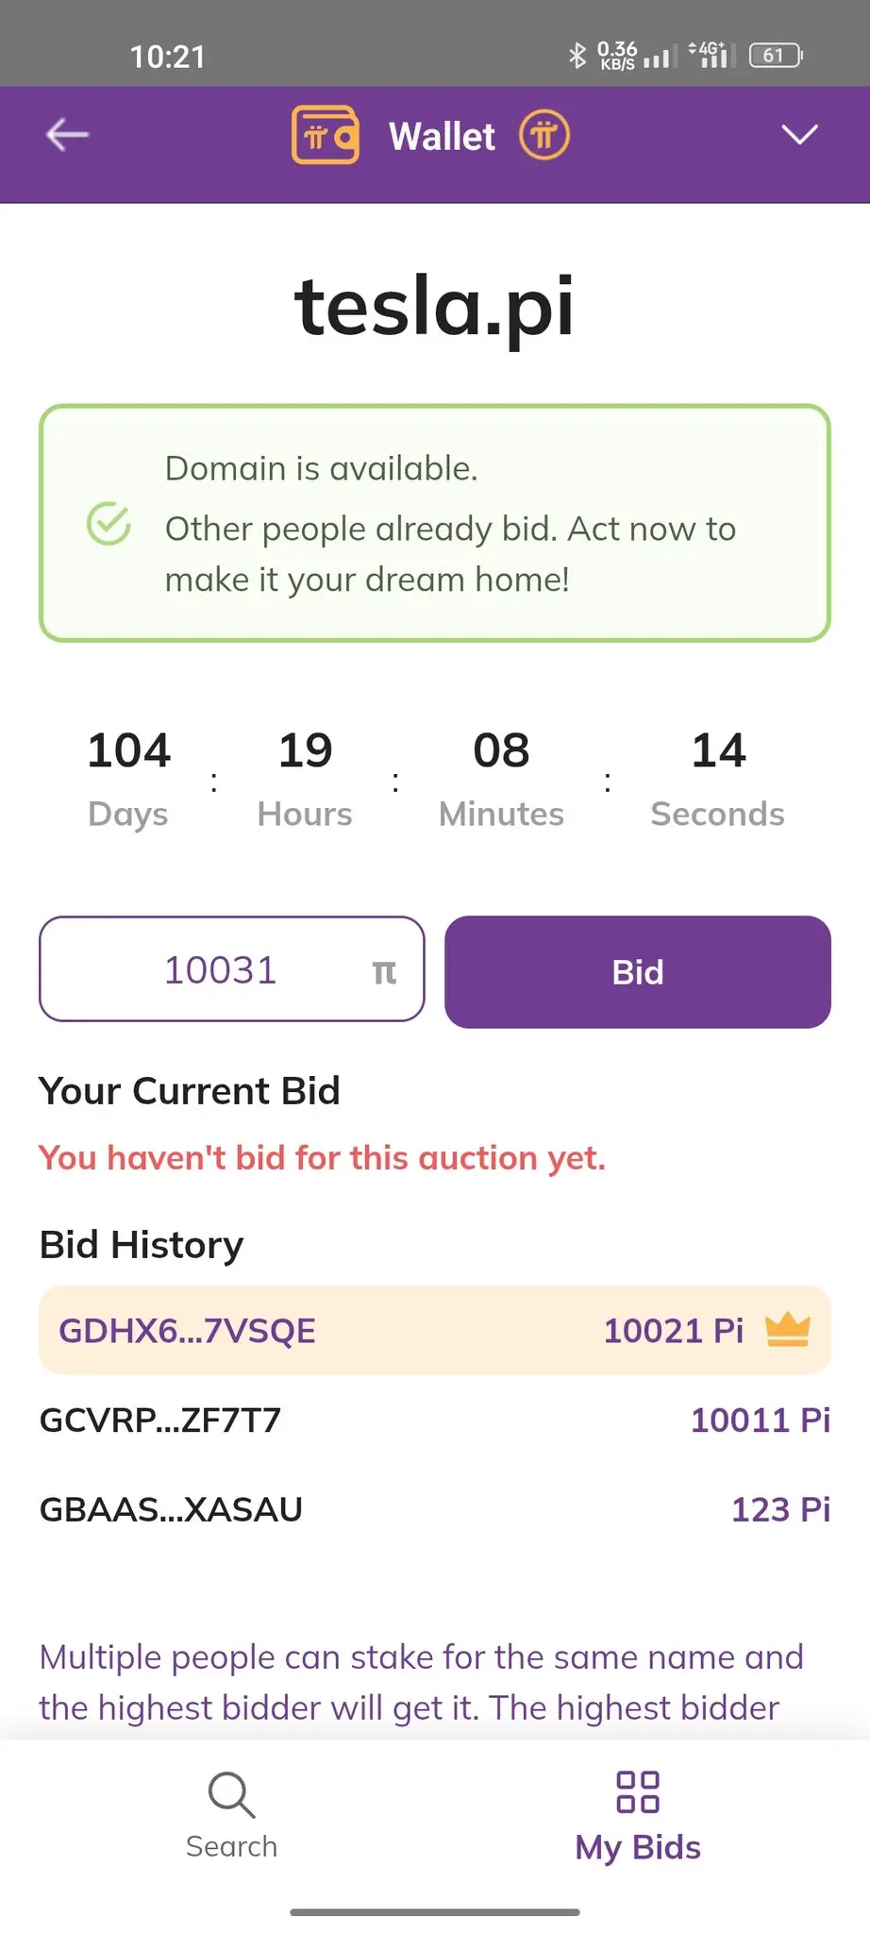The height and width of the screenshot is (1933, 870).
Task: Open the Search tab
Action: (232, 1816)
